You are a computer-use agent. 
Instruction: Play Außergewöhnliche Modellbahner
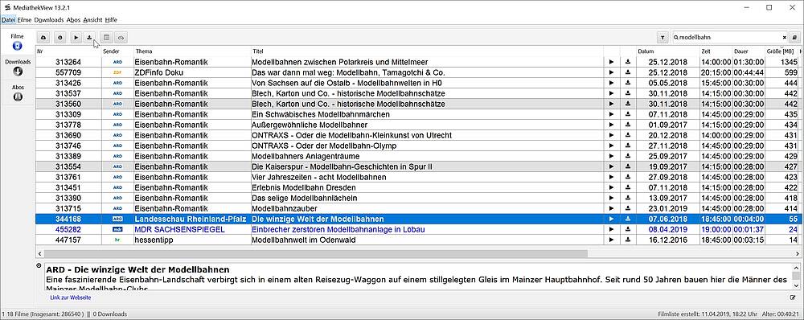611,125
